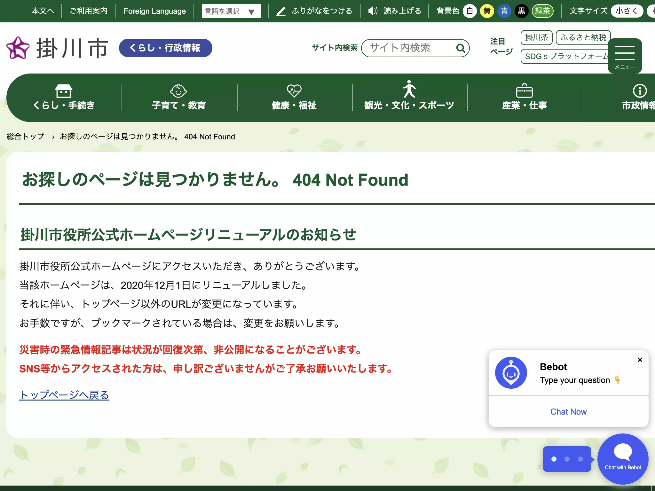Screen dimensions: 655x491
Task: Close the Bebot chat popup
Action: (640, 360)
